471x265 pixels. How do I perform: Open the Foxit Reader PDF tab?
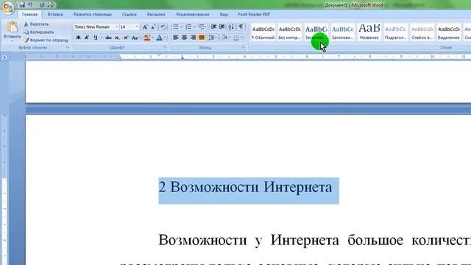pyautogui.click(x=254, y=15)
